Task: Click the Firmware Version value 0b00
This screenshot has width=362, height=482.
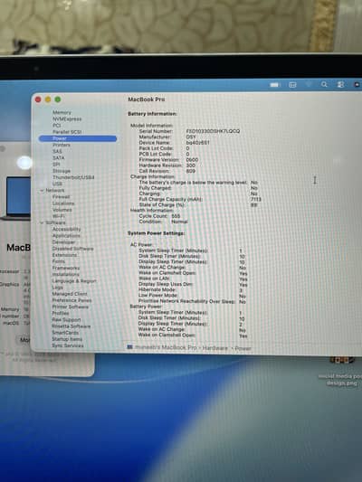Action: pyautogui.click(x=192, y=160)
